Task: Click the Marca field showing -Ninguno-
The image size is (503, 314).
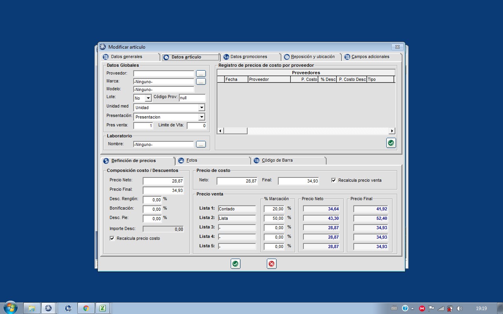Action: pos(164,82)
